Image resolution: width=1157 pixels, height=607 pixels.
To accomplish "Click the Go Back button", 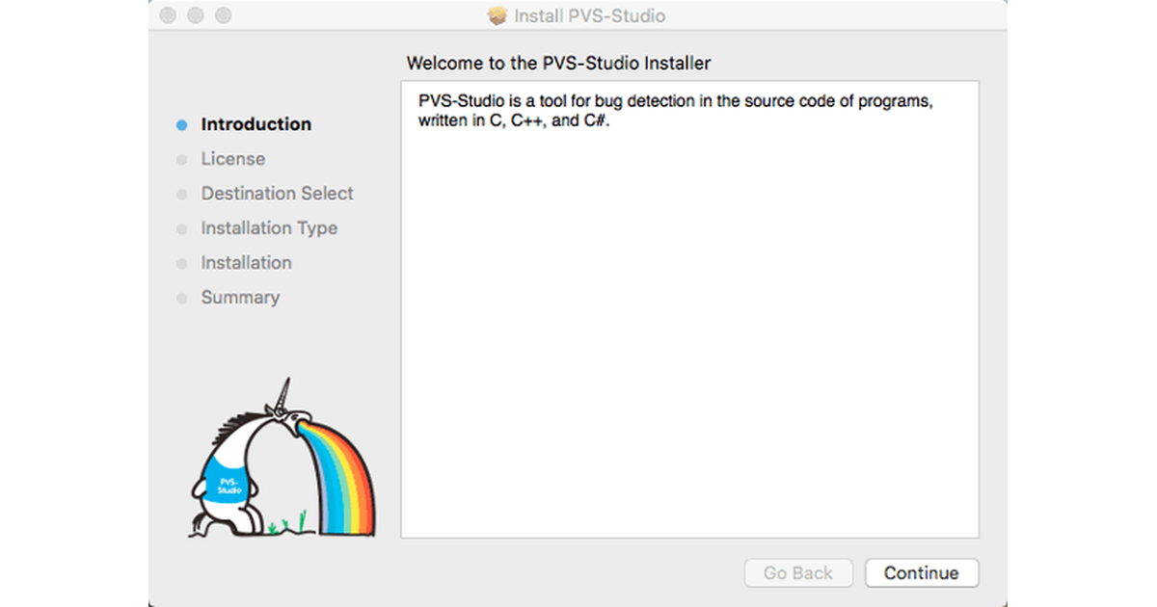I will pos(798,572).
